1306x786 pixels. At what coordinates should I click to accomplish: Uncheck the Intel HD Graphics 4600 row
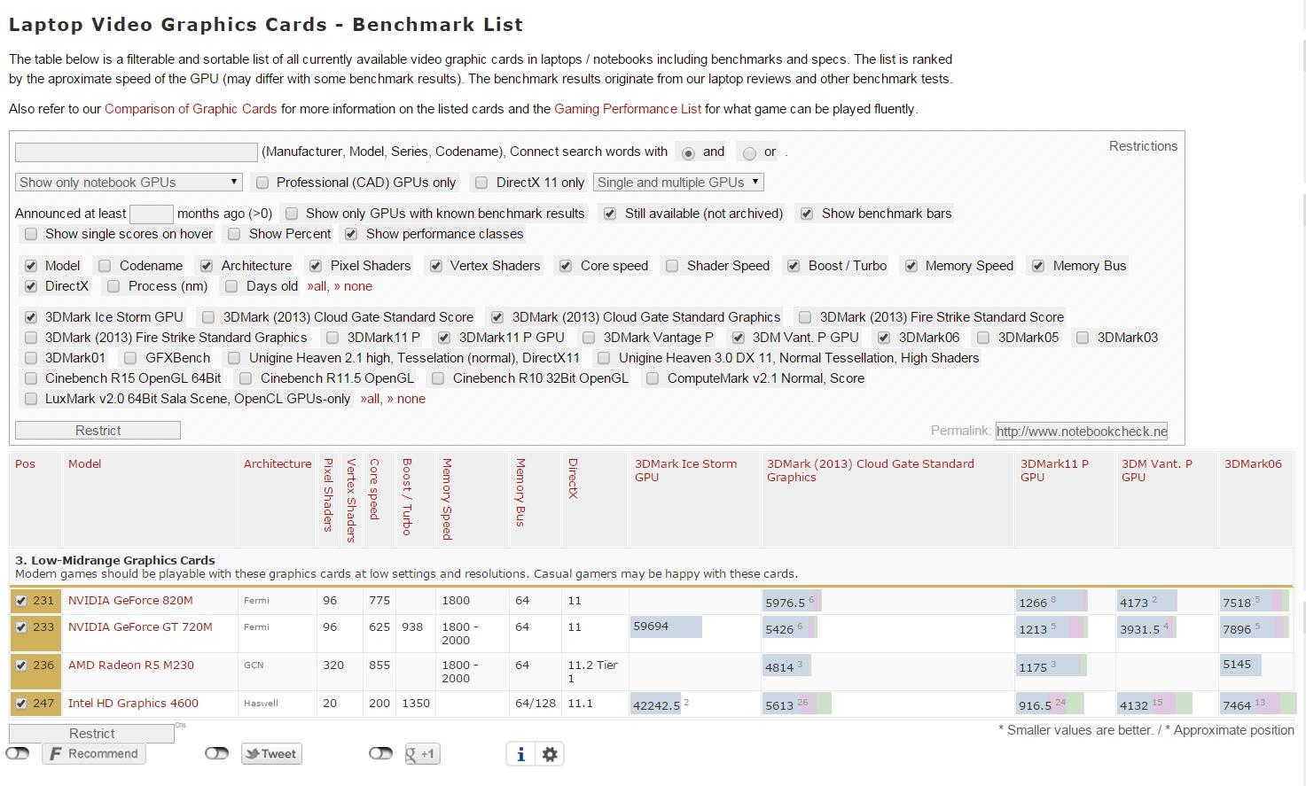click(x=21, y=704)
